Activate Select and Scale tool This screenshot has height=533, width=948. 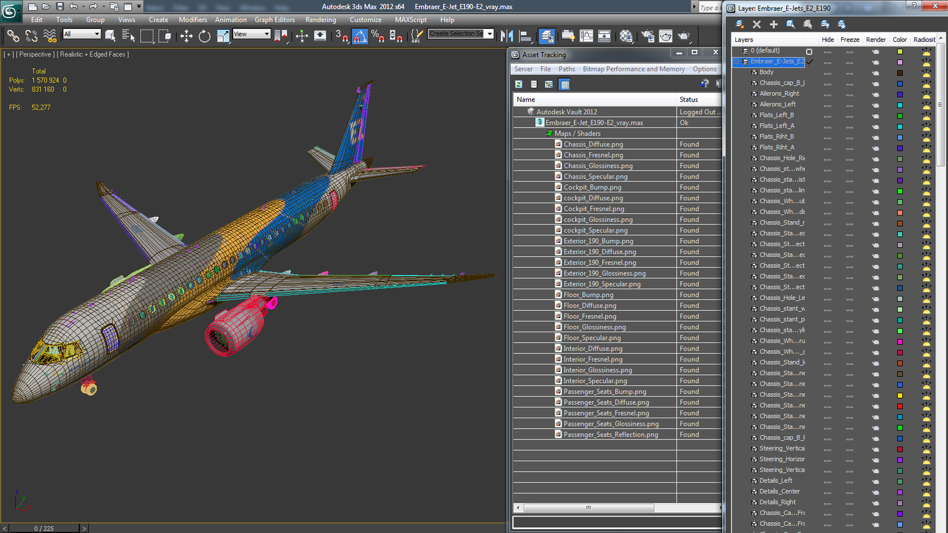click(x=223, y=36)
